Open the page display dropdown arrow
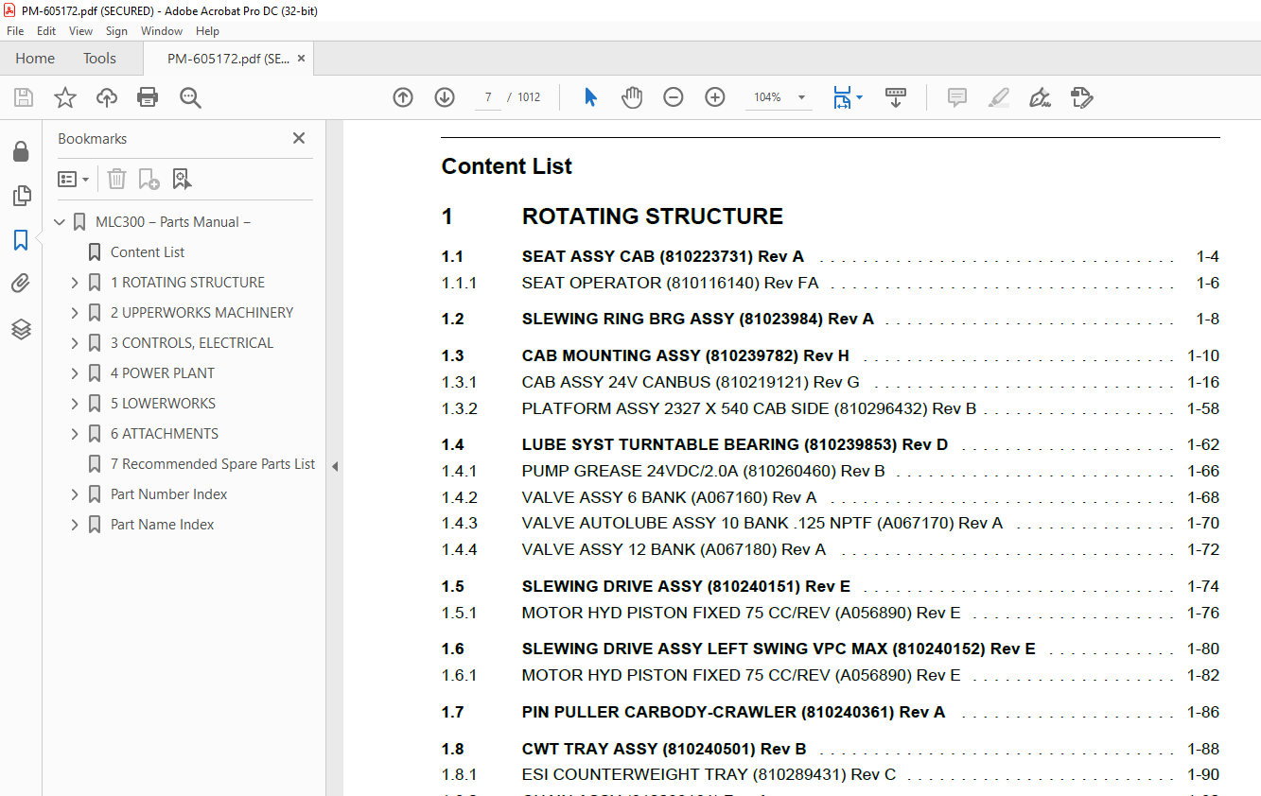Viewport: 1261px width, 796px height. [859, 97]
